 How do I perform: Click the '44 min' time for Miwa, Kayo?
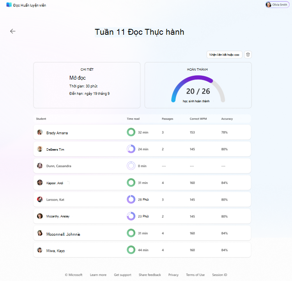point(143,250)
